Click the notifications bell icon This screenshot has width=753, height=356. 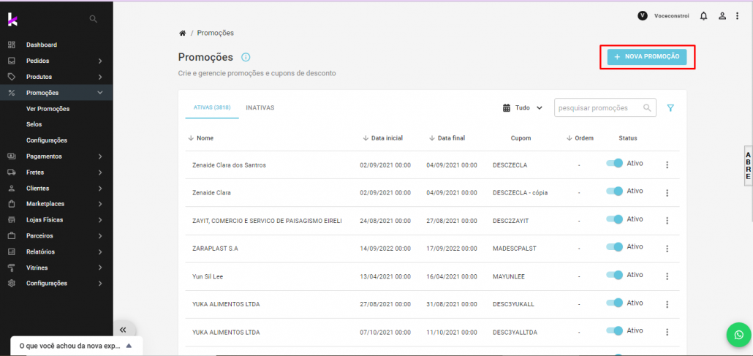(x=703, y=16)
